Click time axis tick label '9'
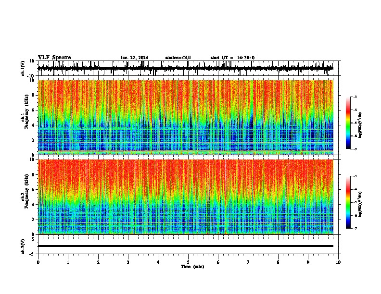The width and height of the screenshot is (381, 294). (x=308, y=262)
